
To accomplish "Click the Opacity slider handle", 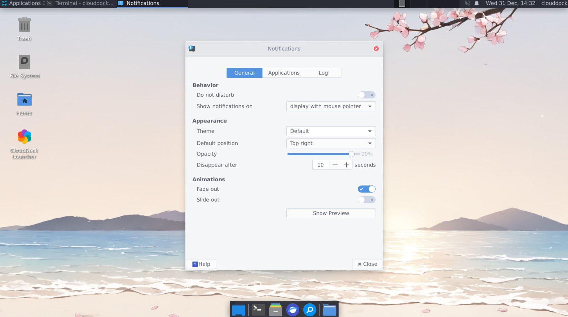I will point(351,154).
